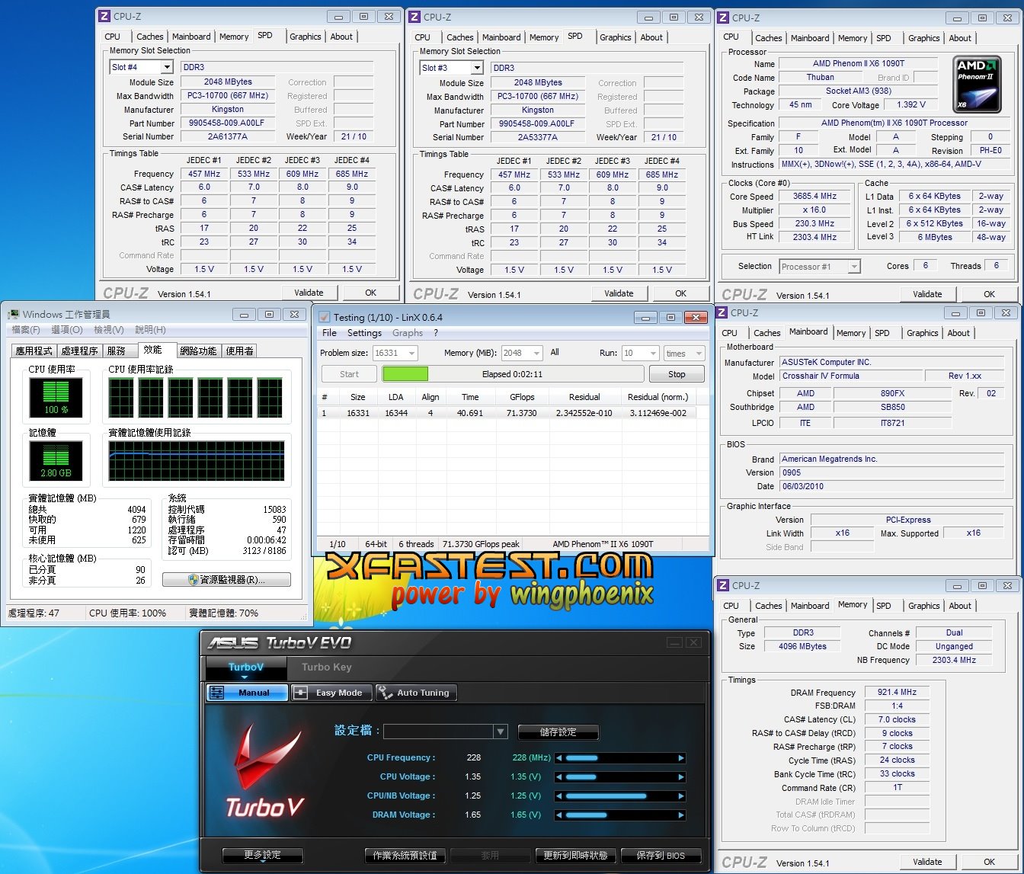Open LinX Settings menu
1024x874 pixels.
coord(364,333)
